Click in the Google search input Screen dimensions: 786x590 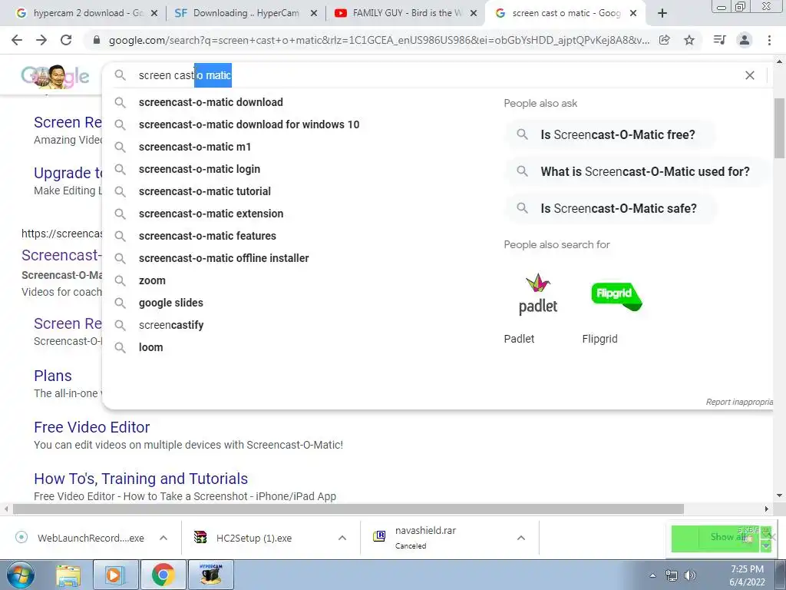point(436,75)
